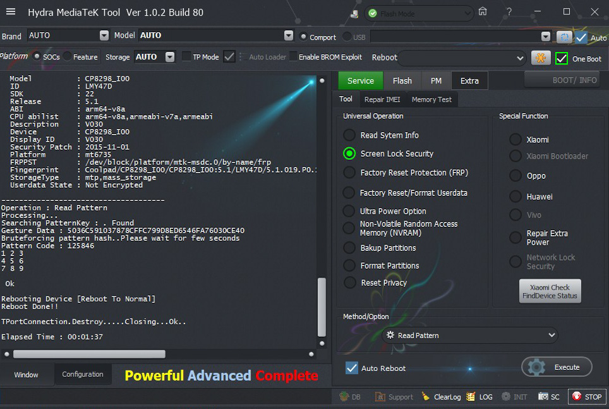This screenshot has width=609, height=409.
Task: Take a screenshot with SC icon
Action: pyautogui.click(x=543, y=396)
